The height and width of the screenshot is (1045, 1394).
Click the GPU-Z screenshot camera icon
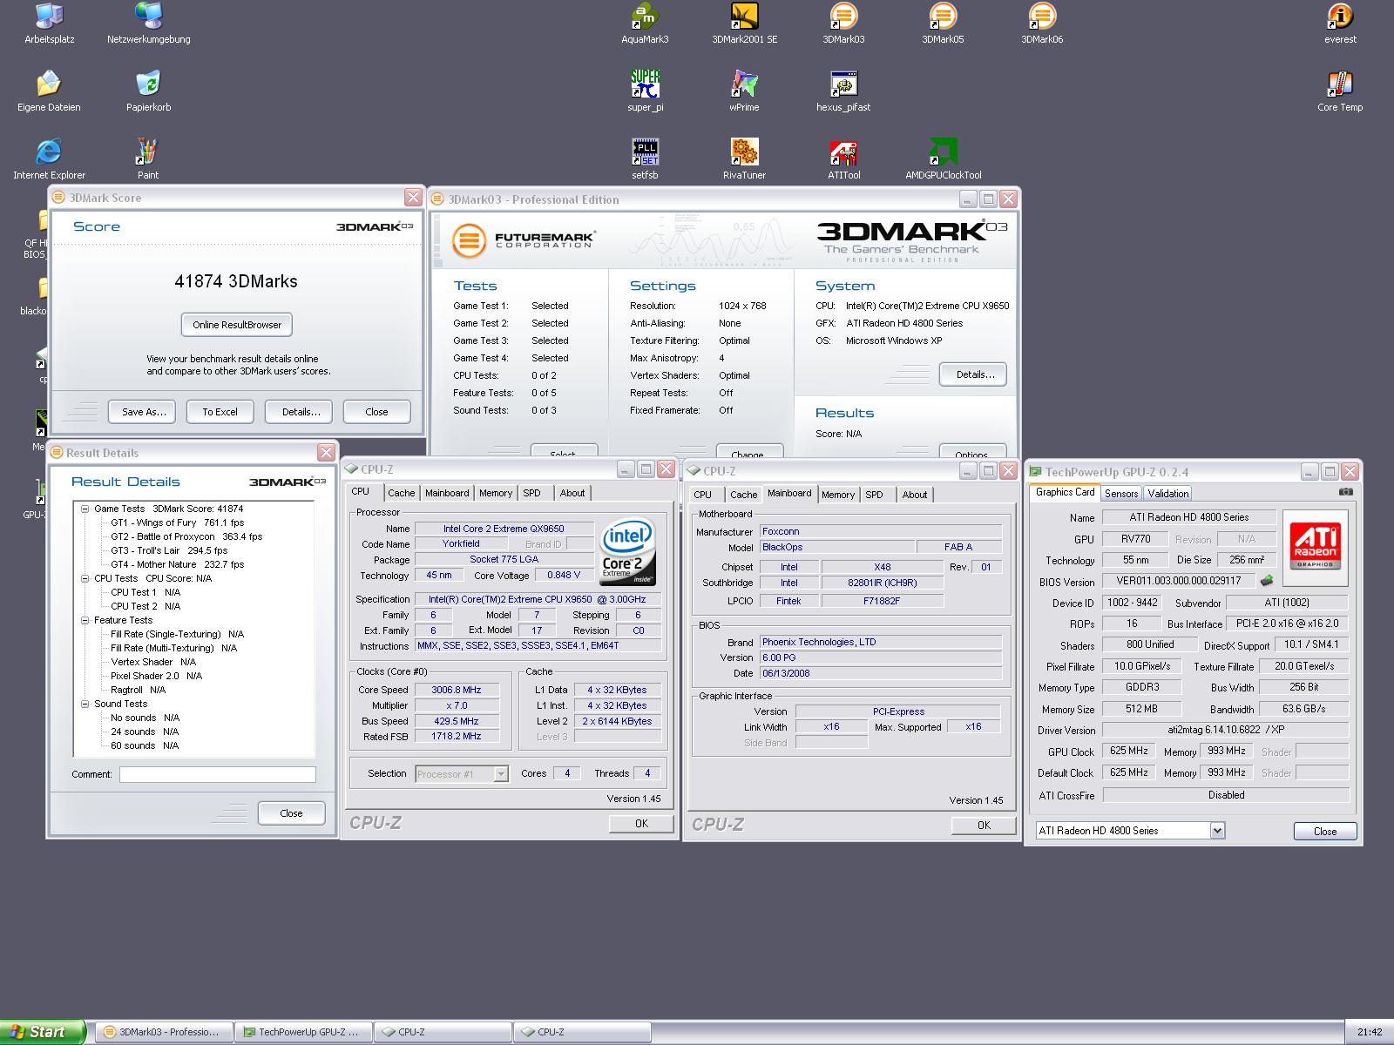(1346, 492)
